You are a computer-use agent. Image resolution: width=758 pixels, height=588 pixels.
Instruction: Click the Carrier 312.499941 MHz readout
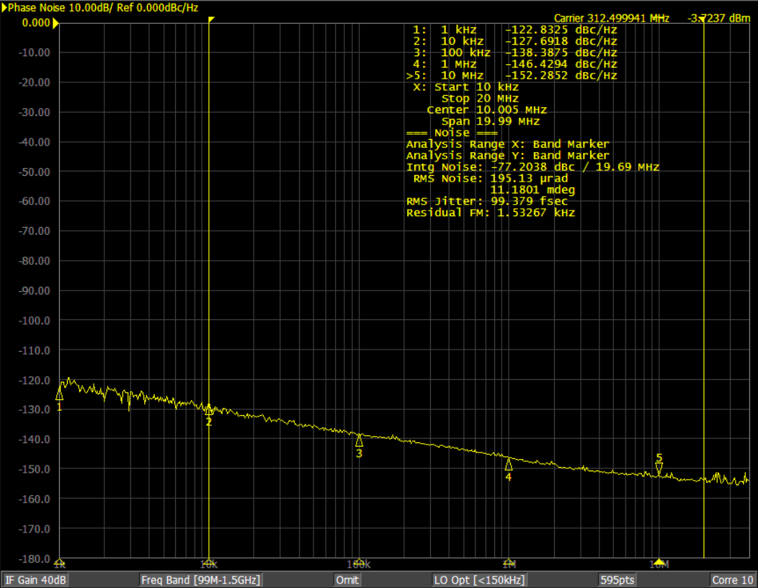(x=611, y=18)
